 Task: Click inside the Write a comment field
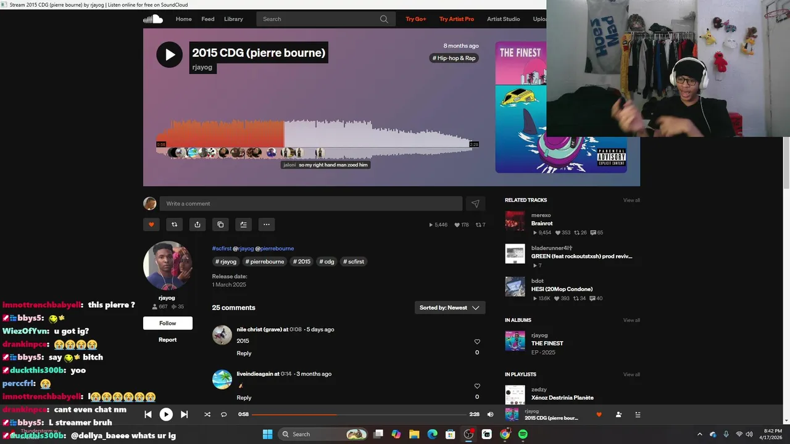[x=311, y=203]
